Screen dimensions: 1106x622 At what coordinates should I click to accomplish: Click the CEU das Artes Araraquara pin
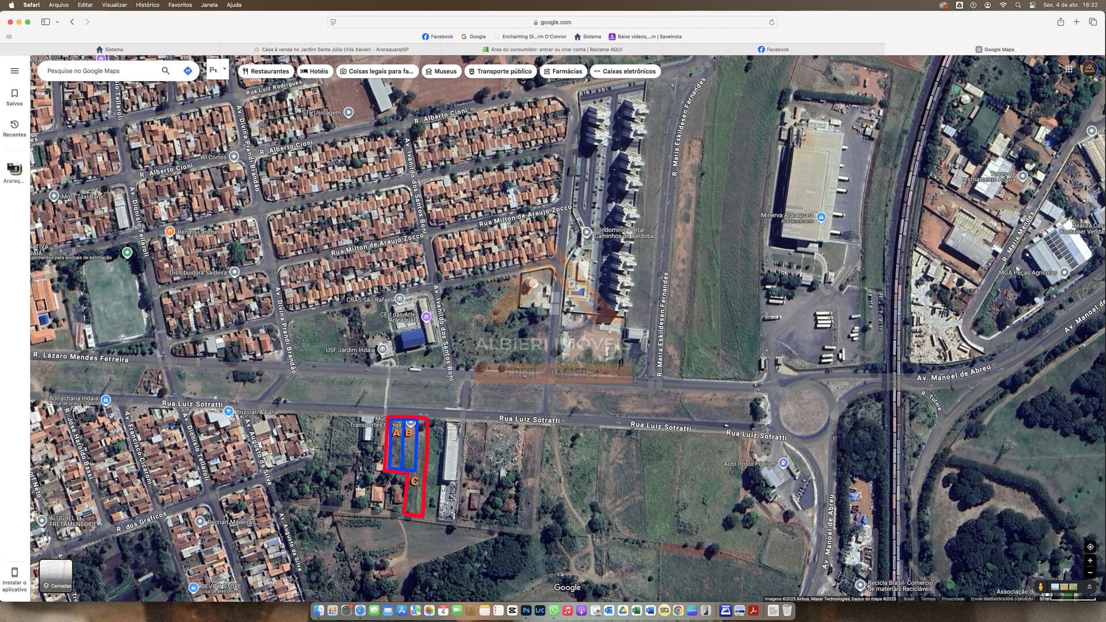click(426, 316)
